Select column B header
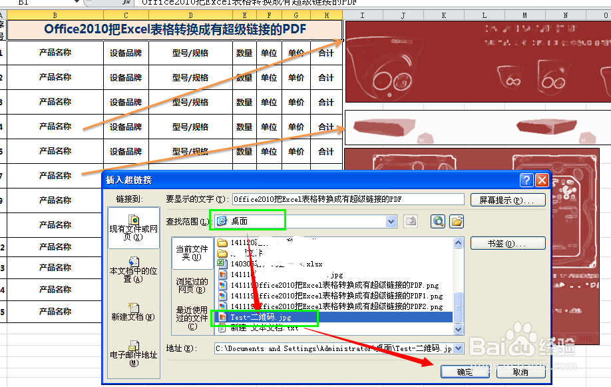Image resolution: width=611 pixels, height=387 pixels. [55, 15]
